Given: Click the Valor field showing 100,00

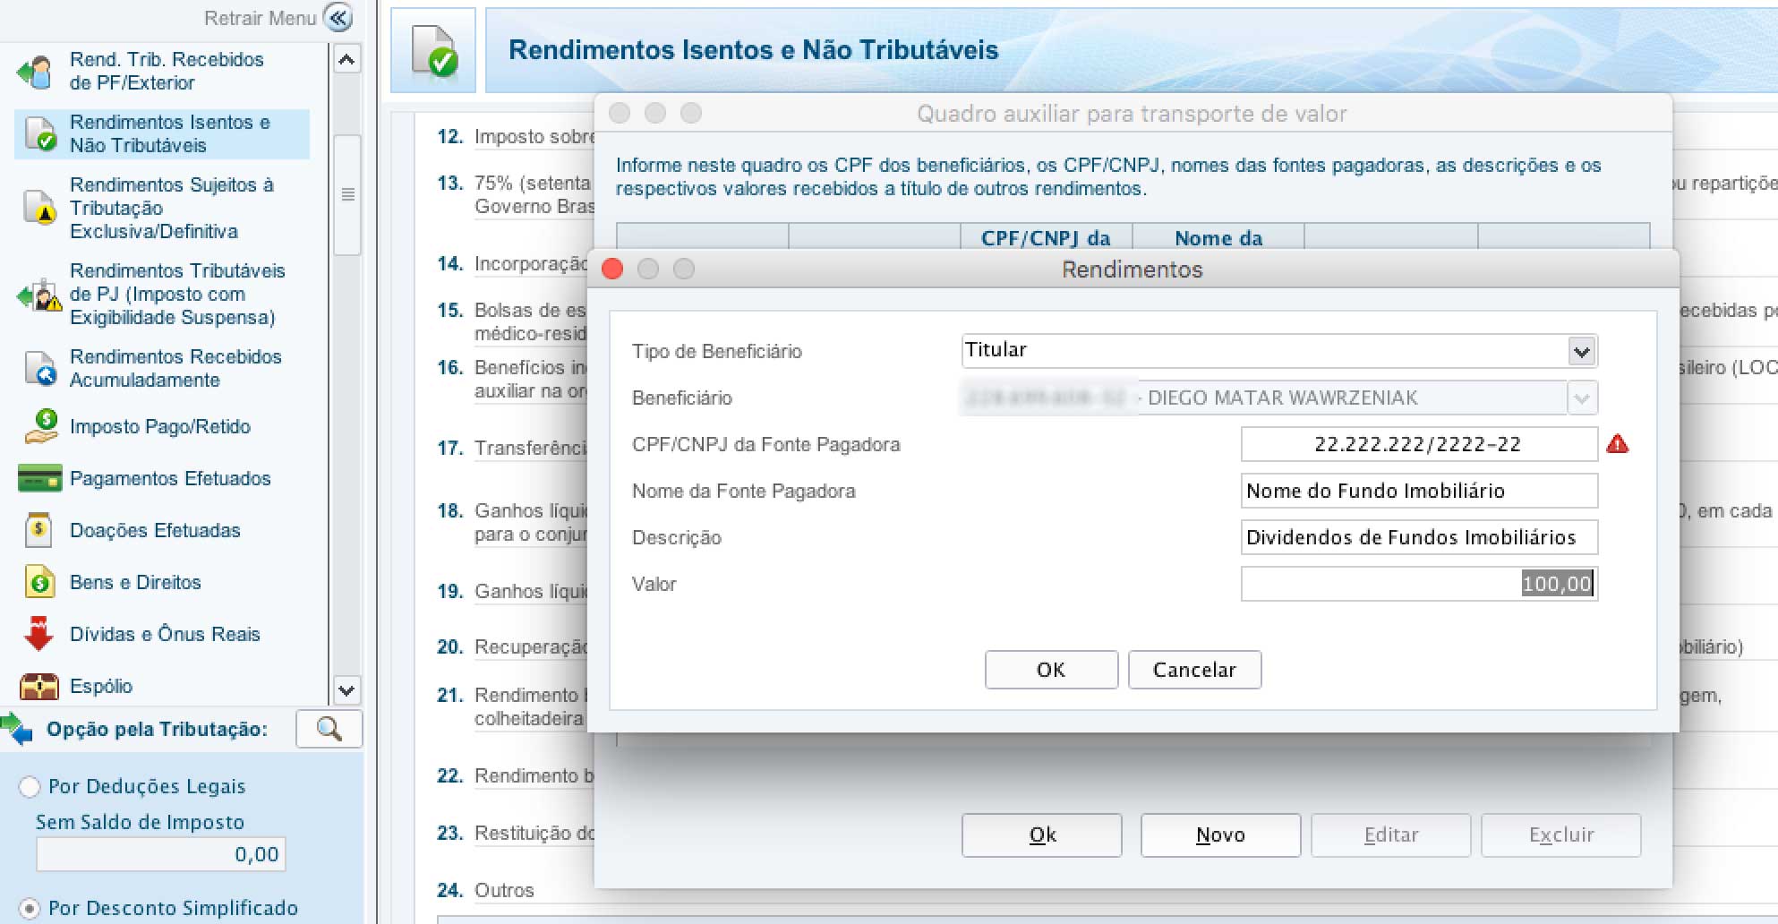Looking at the screenshot, I should pyautogui.click(x=1418, y=584).
